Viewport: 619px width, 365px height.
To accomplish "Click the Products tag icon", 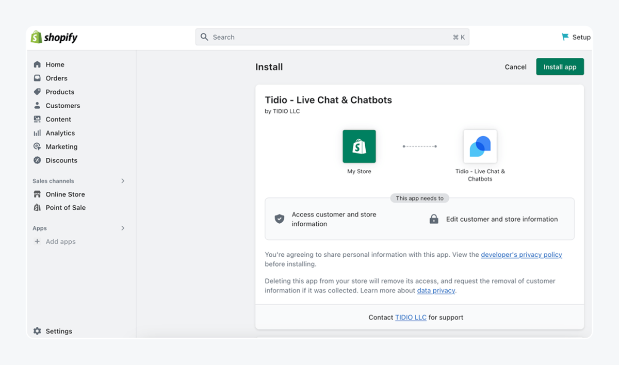I will coord(37,92).
